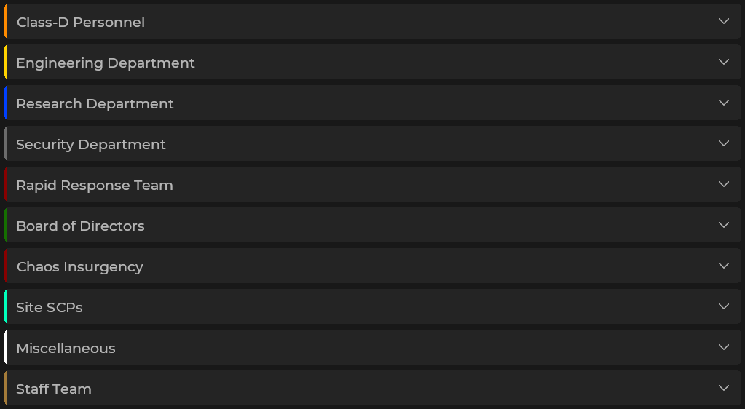Click the Security Department chevron arrow

pyautogui.click(x=723, y=144)
